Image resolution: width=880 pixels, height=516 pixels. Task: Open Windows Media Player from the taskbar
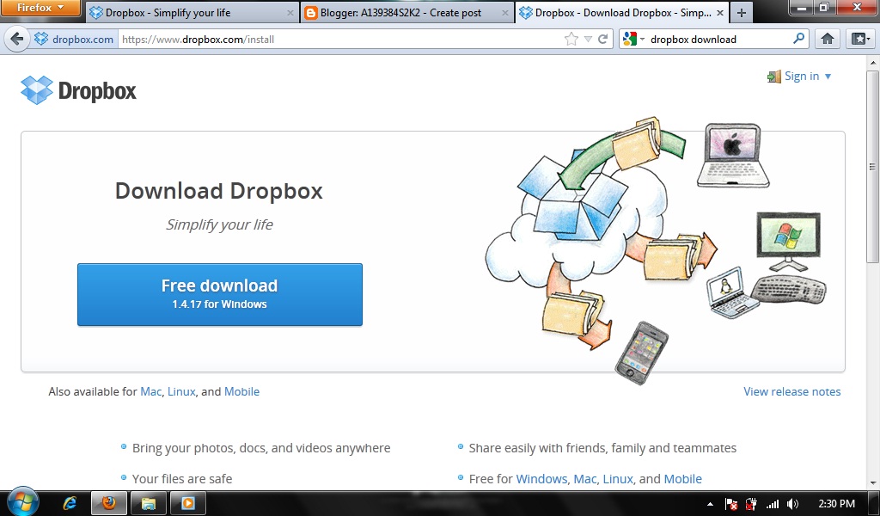coord(187,503)
